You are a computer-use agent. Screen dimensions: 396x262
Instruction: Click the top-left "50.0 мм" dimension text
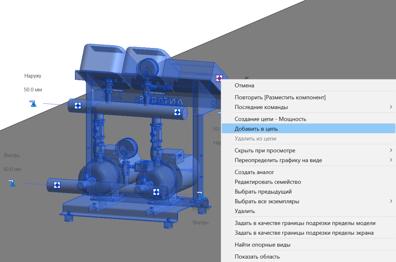point(33,90)
